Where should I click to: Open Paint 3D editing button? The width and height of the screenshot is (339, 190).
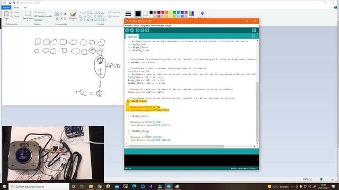pyautogui.click(x=202, y=14)
